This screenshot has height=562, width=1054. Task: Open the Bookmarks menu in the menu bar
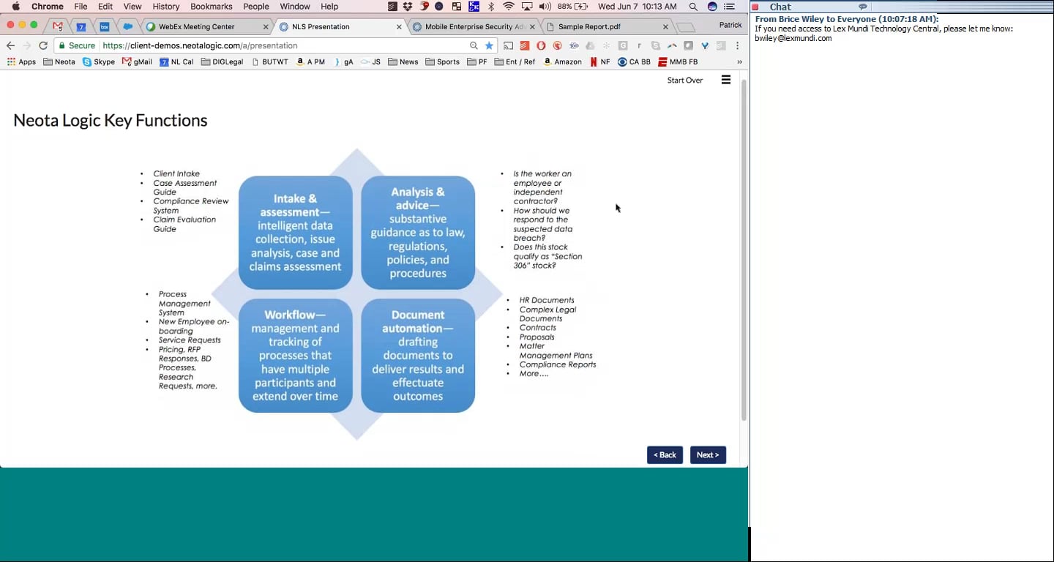pyautogui.click(x=211, y=7)
